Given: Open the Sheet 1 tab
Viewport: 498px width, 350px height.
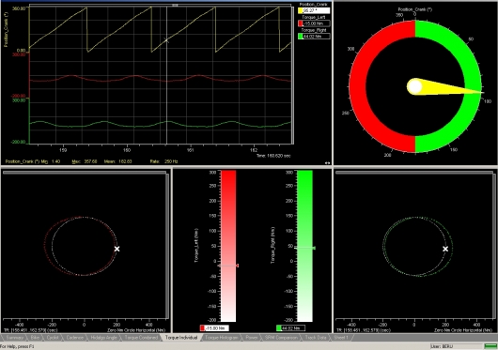Looking at the screenshot, I should 341,338.
